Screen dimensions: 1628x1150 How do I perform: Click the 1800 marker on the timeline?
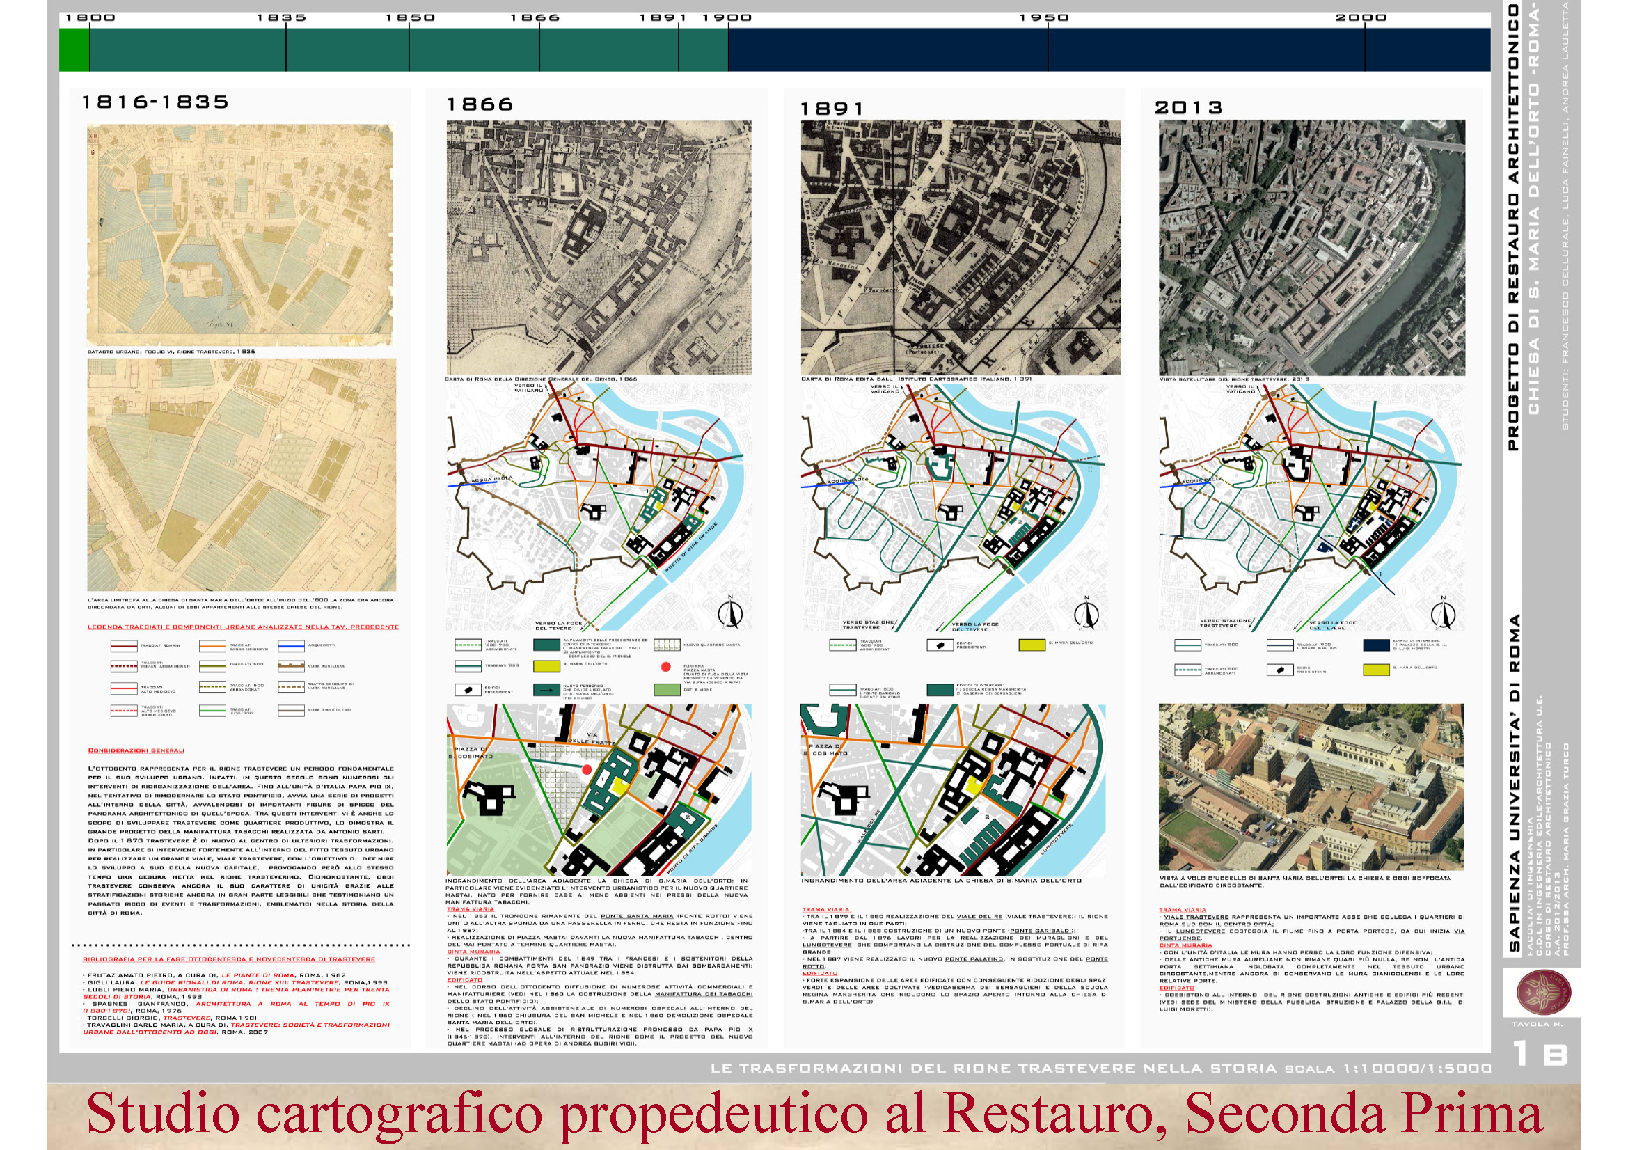(90, 17)
